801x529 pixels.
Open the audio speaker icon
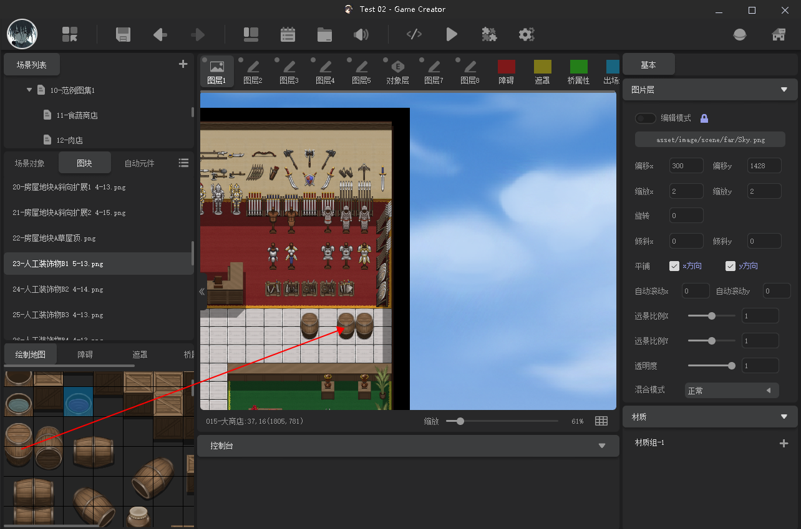tap(361, 34)
